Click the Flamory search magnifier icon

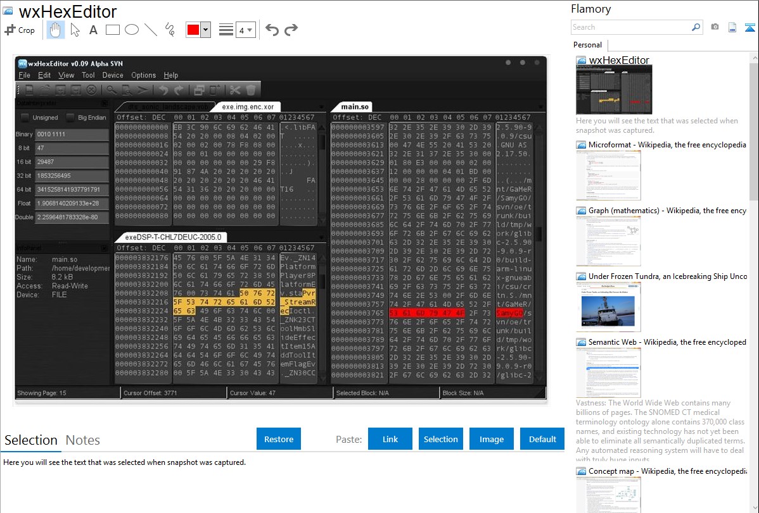click(696, 27)
